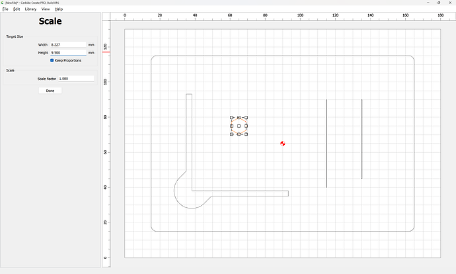Select the left vertical line shape
The height and width of the screenshot is (274, 456).
(x=326, y=143)
